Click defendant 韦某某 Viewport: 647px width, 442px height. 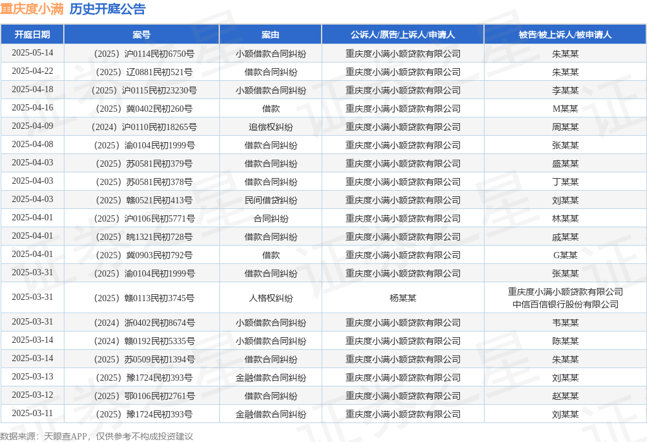[565, 323]
